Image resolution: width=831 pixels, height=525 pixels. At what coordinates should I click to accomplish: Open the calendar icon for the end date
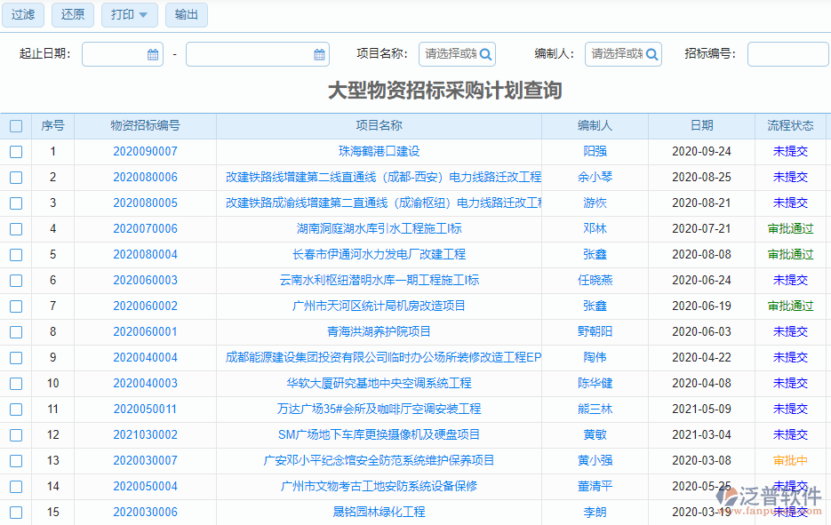319,54
